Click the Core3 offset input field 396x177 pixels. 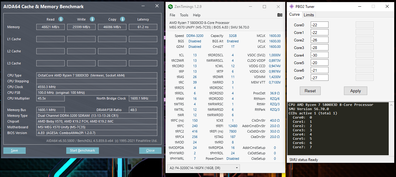319,48
